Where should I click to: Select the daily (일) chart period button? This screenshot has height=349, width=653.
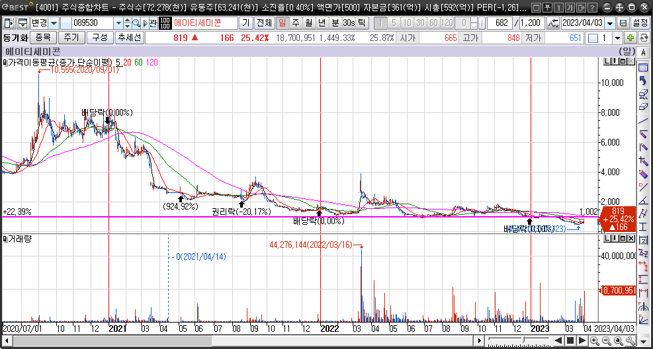click(x=282, y=23)
